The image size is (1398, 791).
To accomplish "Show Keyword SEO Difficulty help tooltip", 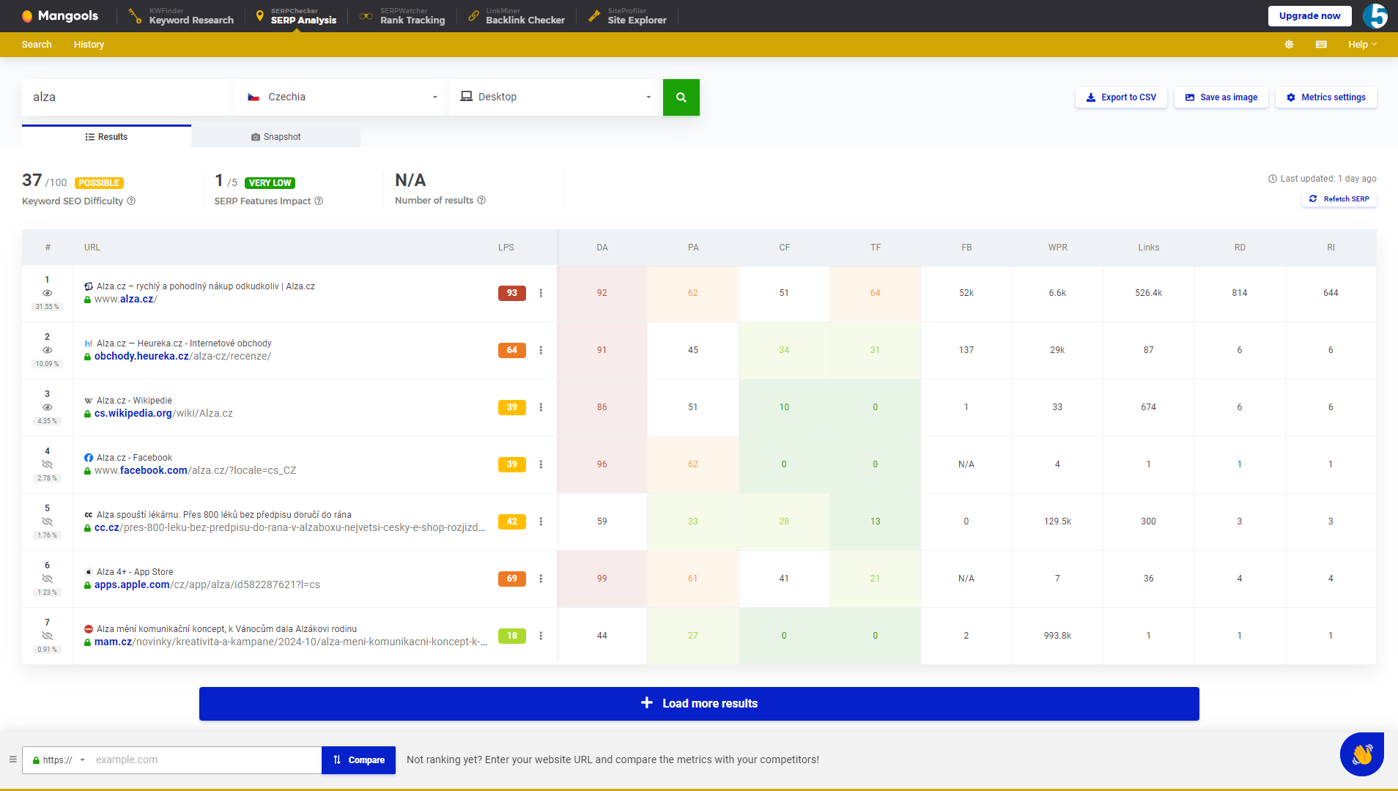I will 131,201.
